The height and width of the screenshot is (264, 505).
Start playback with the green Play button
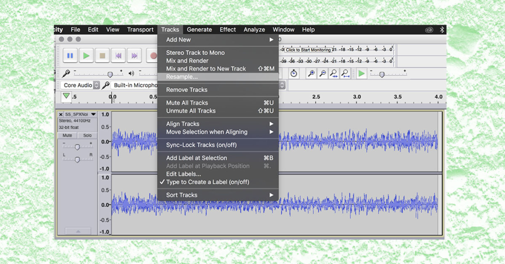[x=86, y=56]
